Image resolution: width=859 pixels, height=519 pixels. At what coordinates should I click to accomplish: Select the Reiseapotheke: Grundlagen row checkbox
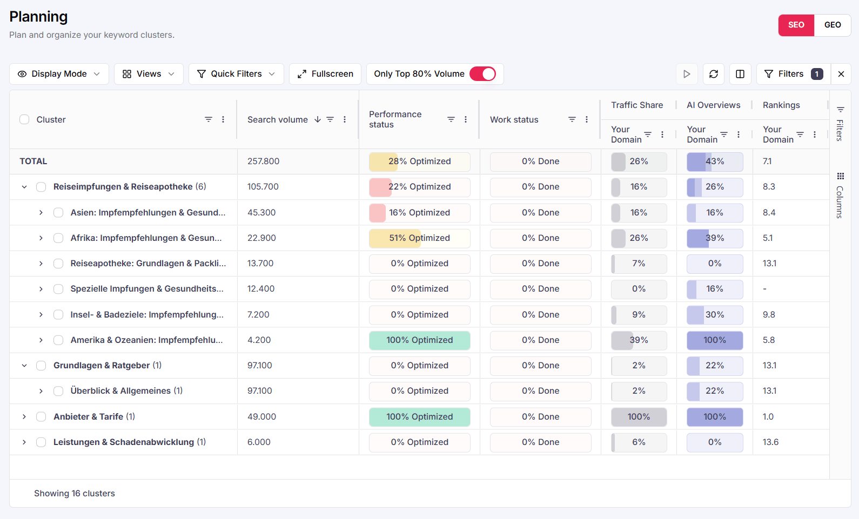coord(58,264)
